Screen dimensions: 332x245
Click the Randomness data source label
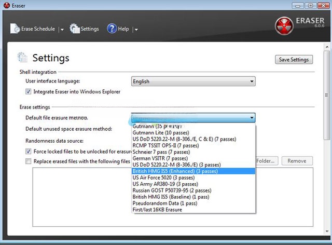54,141
